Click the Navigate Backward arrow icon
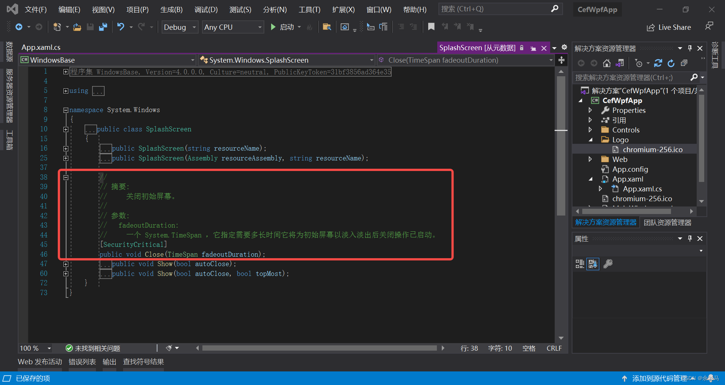Image resolution: width=725 pixels, height=385 pixels. click(x=20, y=27)
